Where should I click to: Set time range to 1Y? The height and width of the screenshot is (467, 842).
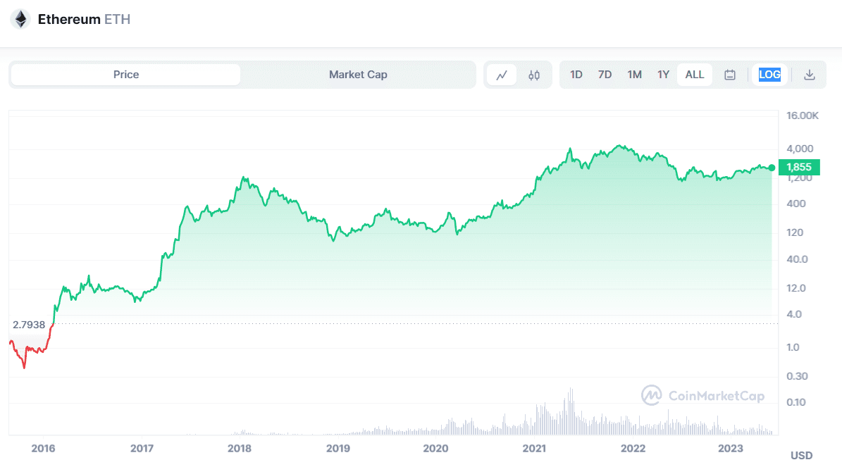(x=663, y=75)
